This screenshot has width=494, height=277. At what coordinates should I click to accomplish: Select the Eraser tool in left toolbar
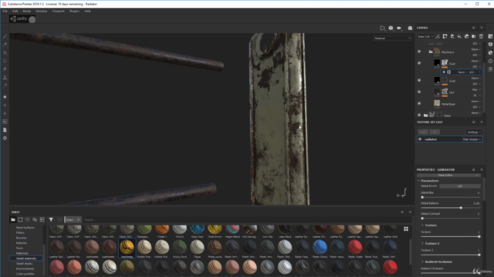click(x=5, y=45)
